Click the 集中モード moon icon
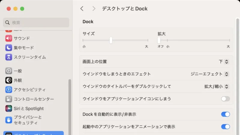The height and width of the screenshot is (135, 240). pos(9,48)
